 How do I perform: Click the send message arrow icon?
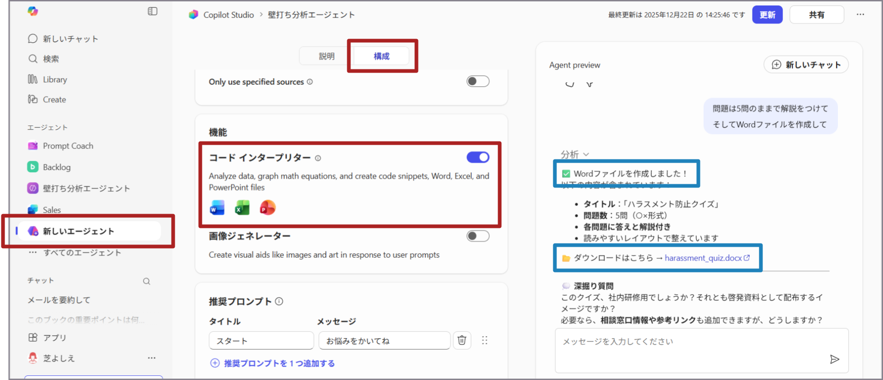click(x=834, y=359)
